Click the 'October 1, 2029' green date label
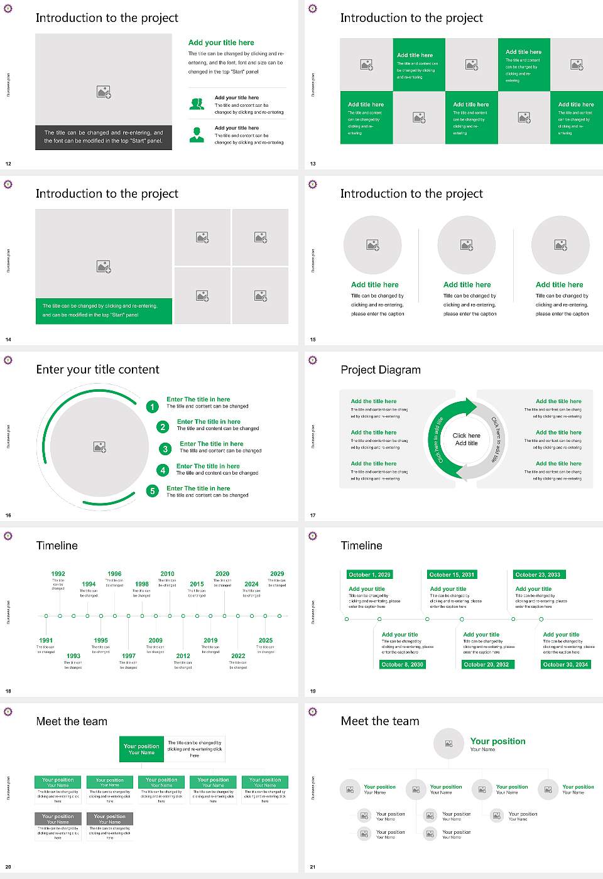The width and height of the screenshot is (603, 879). [371, 574]
